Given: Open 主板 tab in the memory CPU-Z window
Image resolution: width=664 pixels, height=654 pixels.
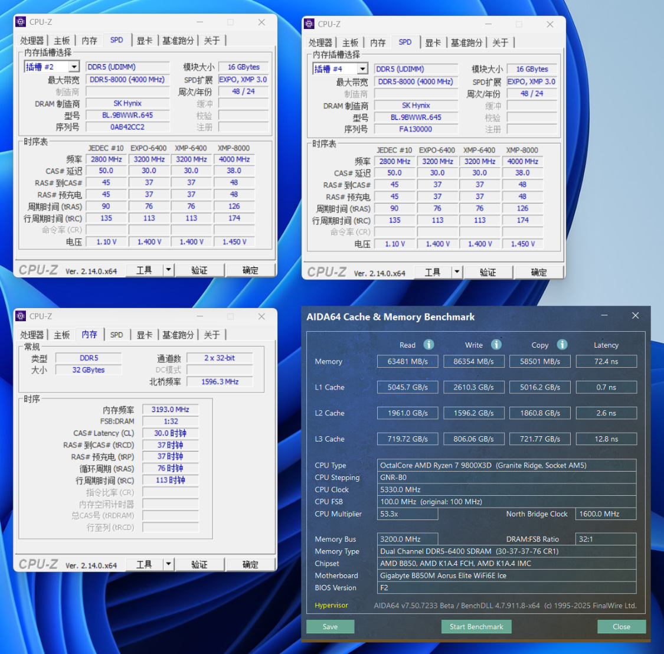Looking at the screenshot, I should pyautogui.click(x=62, y=335).
